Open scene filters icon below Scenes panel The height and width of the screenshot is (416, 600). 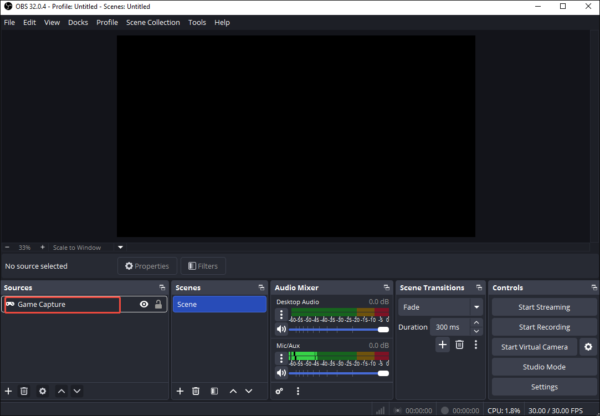point(214,391)
